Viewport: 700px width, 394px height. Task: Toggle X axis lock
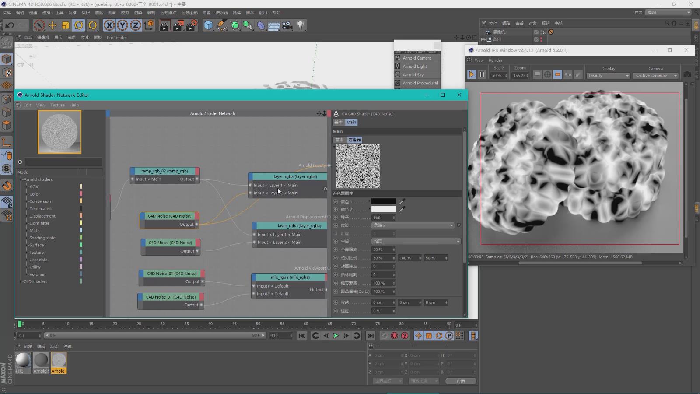click(109, 25)
